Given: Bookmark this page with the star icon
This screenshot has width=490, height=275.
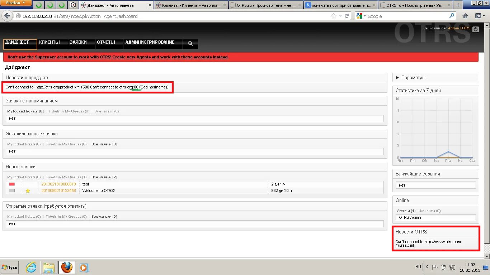Looking at the screenshot, I should tap(334, 16).
